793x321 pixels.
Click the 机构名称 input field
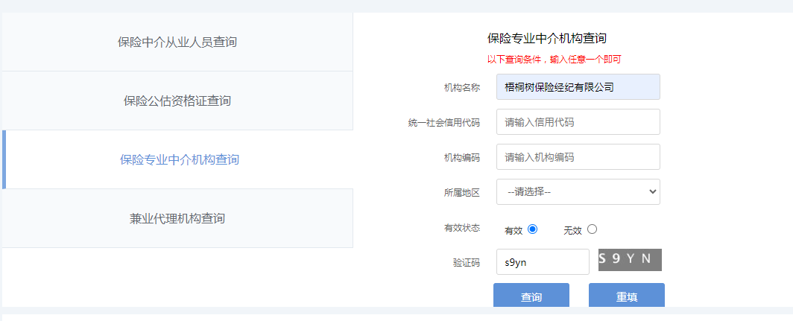[578, 87]
